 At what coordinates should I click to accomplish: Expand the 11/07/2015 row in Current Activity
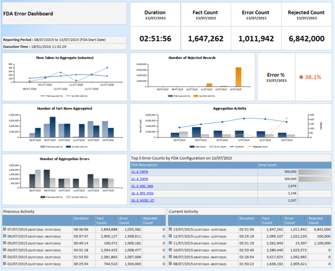click(170, 243)
